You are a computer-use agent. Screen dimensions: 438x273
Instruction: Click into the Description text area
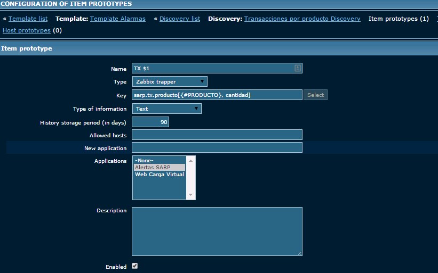(217, 231)
